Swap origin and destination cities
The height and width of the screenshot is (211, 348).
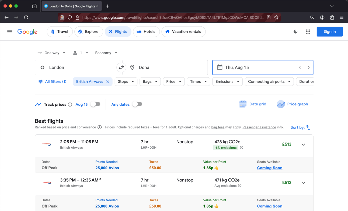[121, 67]
